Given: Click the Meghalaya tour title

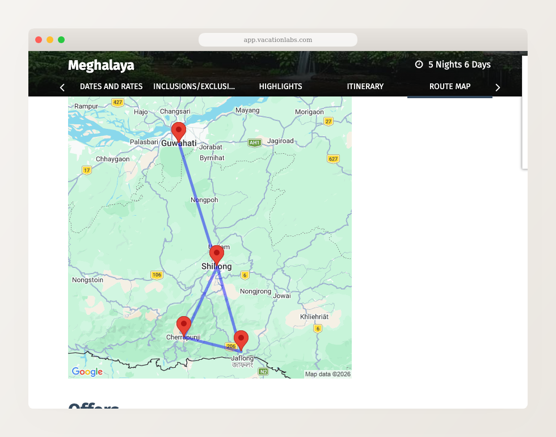Looking at the screenshot, I should pos(101,66).
